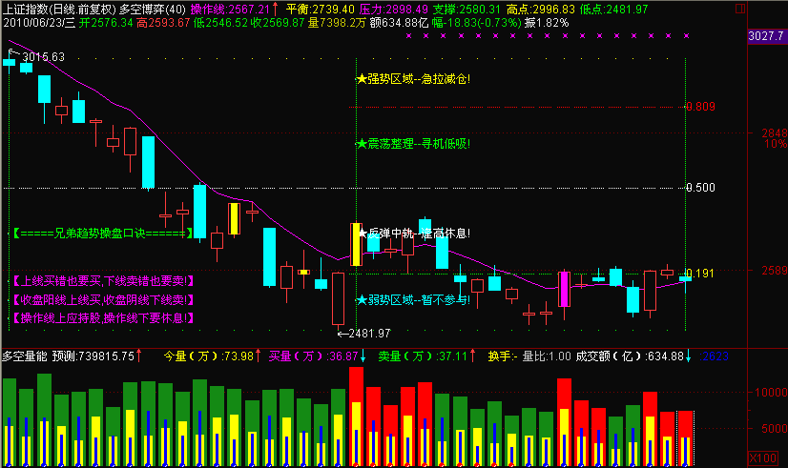Click the 5000 volume axis label
This screenshot has height=468, width=788.
pyautogui.click(x=774, y=428)
